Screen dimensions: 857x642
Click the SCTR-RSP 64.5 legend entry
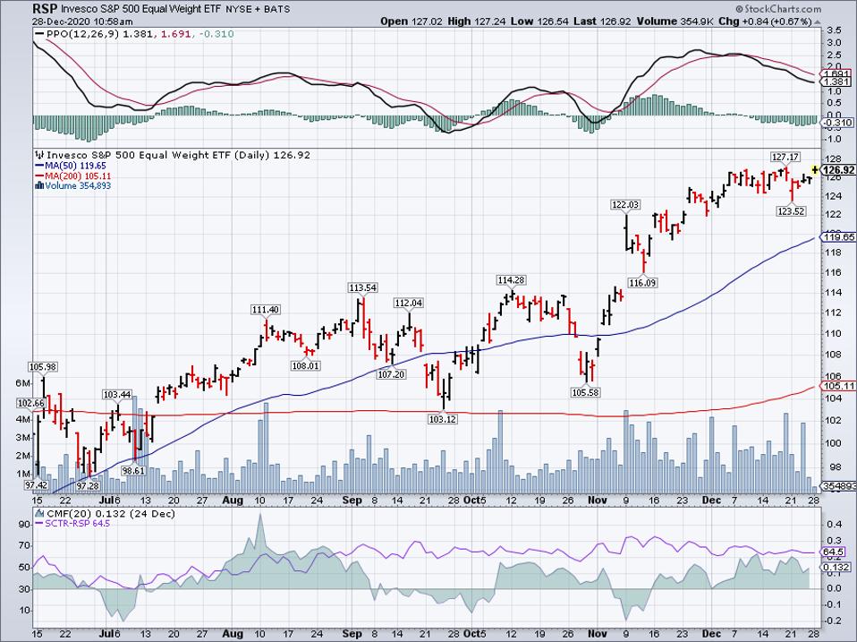[x=78, y=524]
